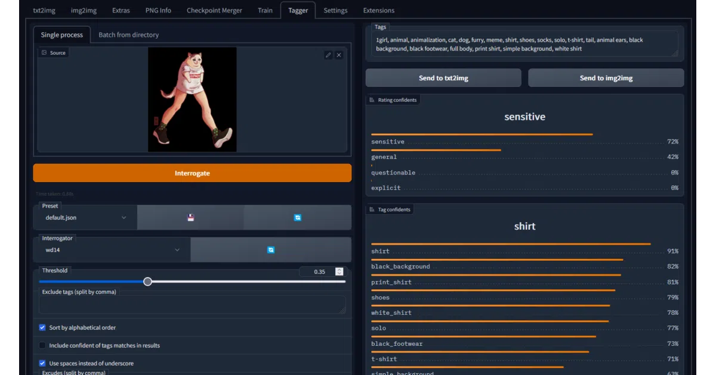Open the Extensions tab
The image size is (716, 375).
(378, 10)
